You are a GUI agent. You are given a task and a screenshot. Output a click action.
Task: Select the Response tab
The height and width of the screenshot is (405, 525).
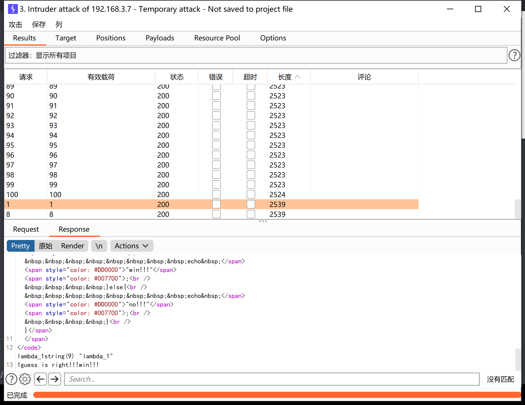coord(74,229)
